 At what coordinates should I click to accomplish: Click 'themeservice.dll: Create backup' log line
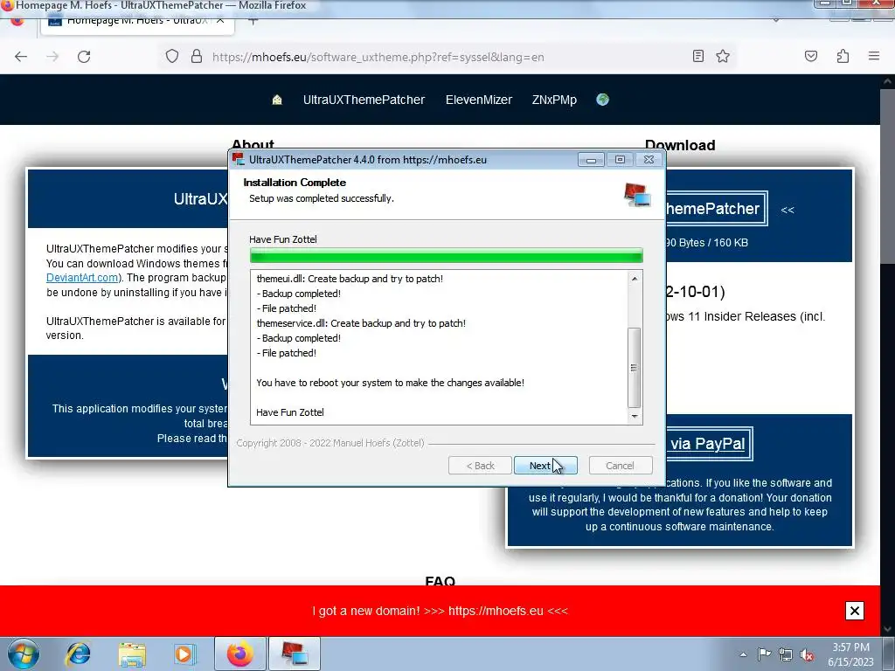(x=361, y=323)
